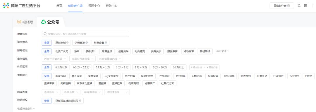Go to 创作者广场 in top navigation
316x112 pixels.
click(x=75, y=6)
